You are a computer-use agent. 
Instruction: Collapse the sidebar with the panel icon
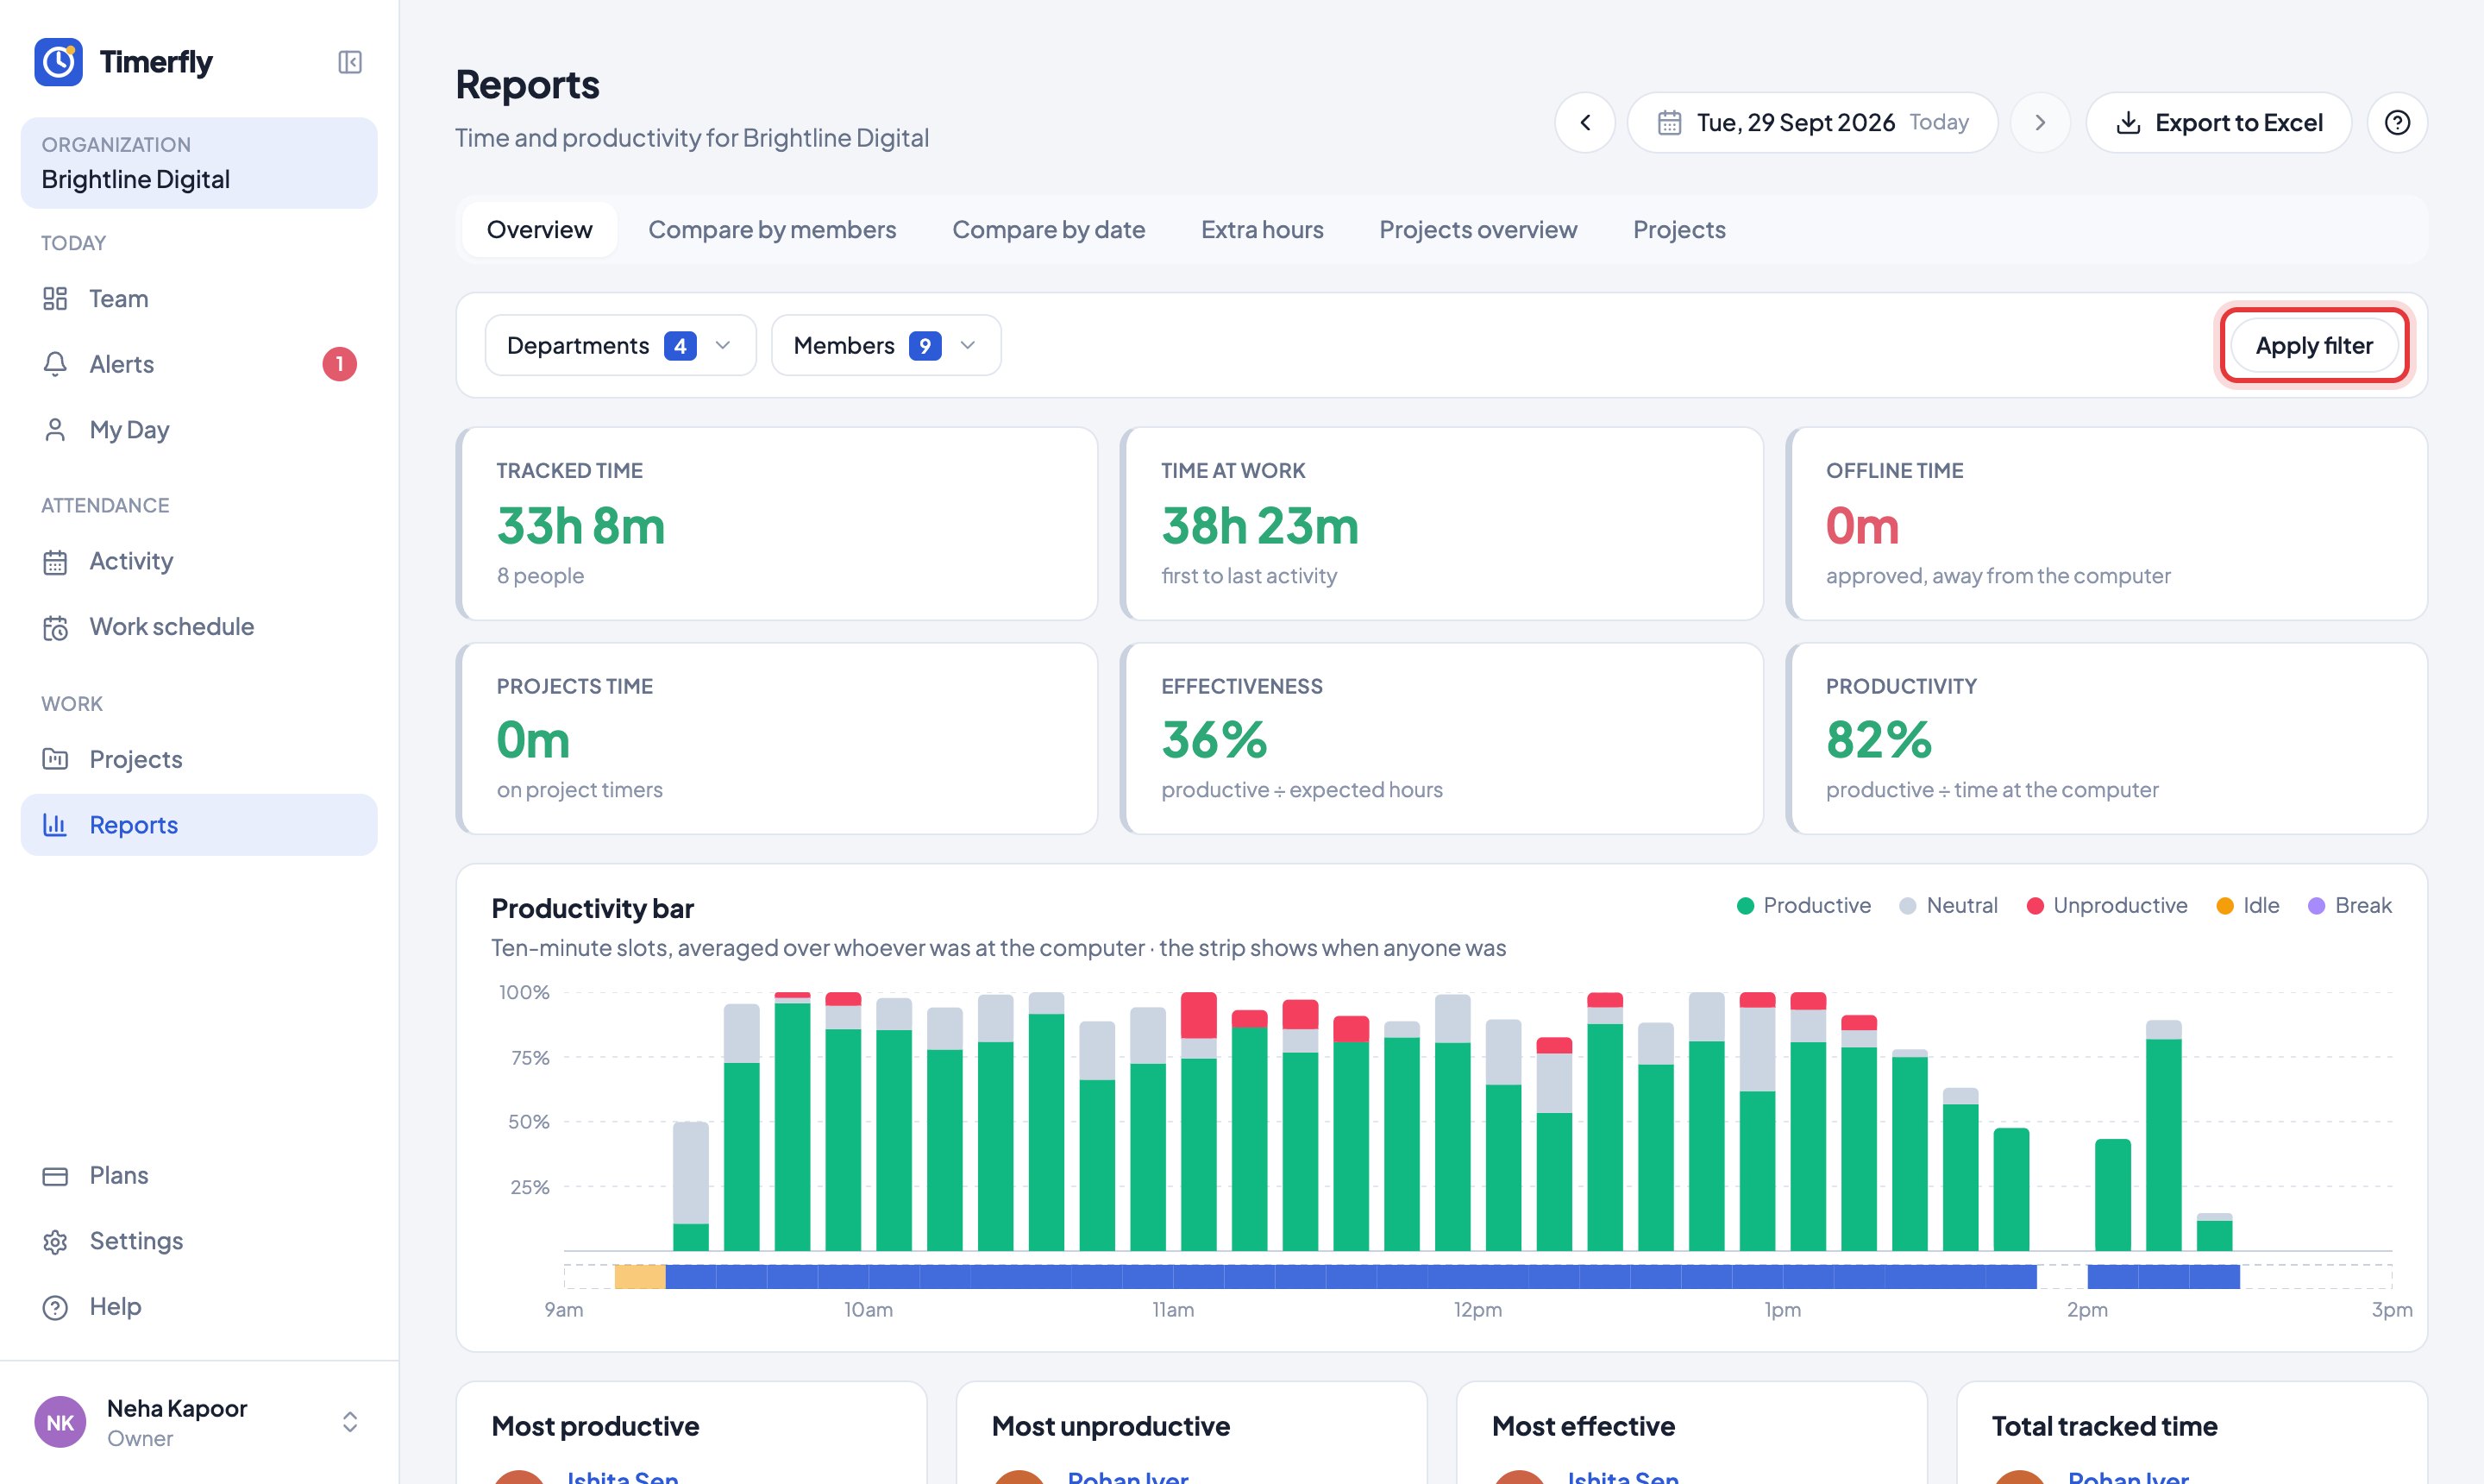[x=350, y=62]
